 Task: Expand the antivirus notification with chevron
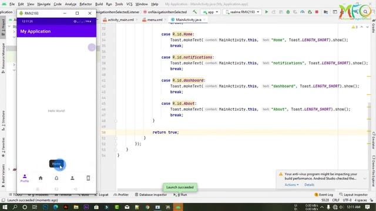pos(365,178)
